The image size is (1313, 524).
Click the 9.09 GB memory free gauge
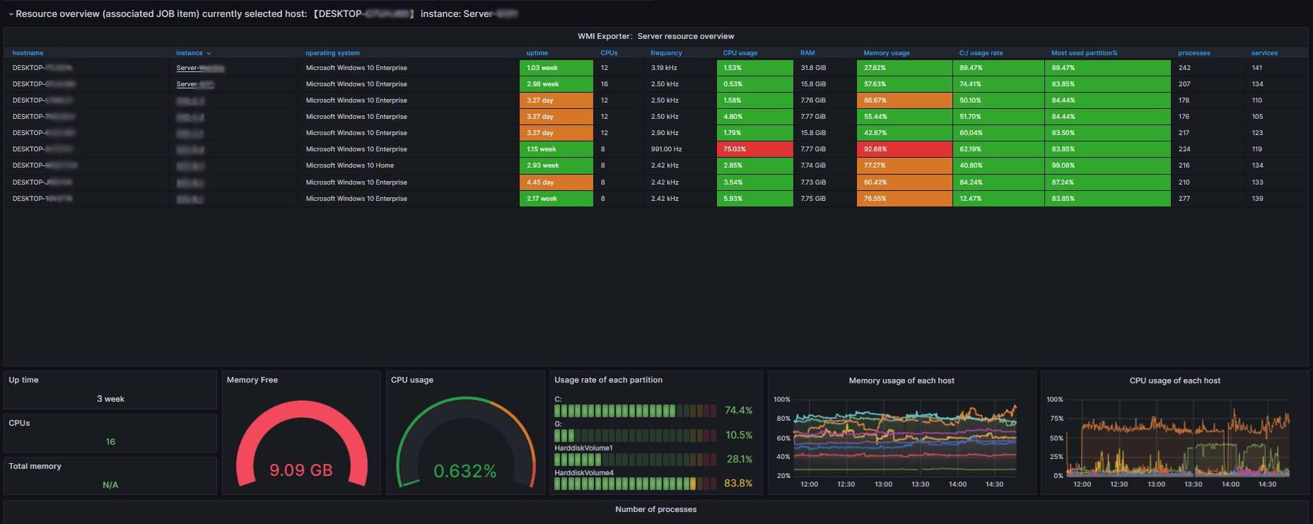click(301, 446)
